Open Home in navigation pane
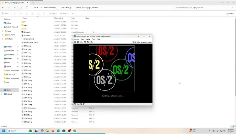Screen dimensions: 236x135 pos(7,19)
